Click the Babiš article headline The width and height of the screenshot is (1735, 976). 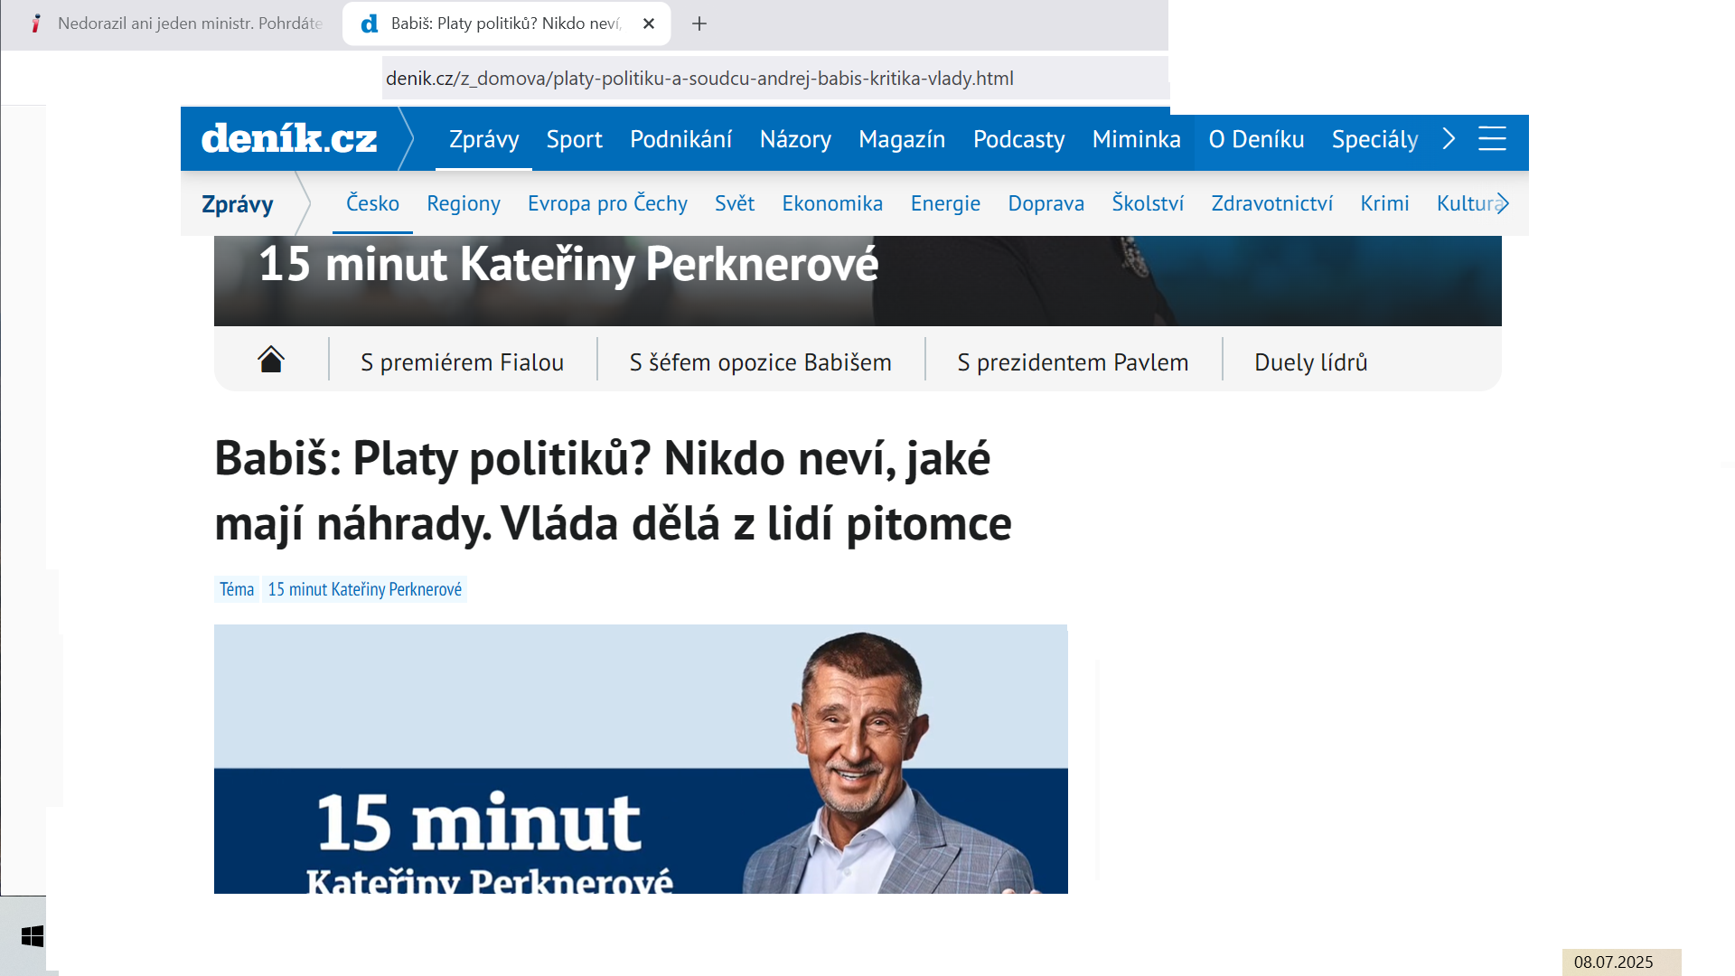point(613,491)
